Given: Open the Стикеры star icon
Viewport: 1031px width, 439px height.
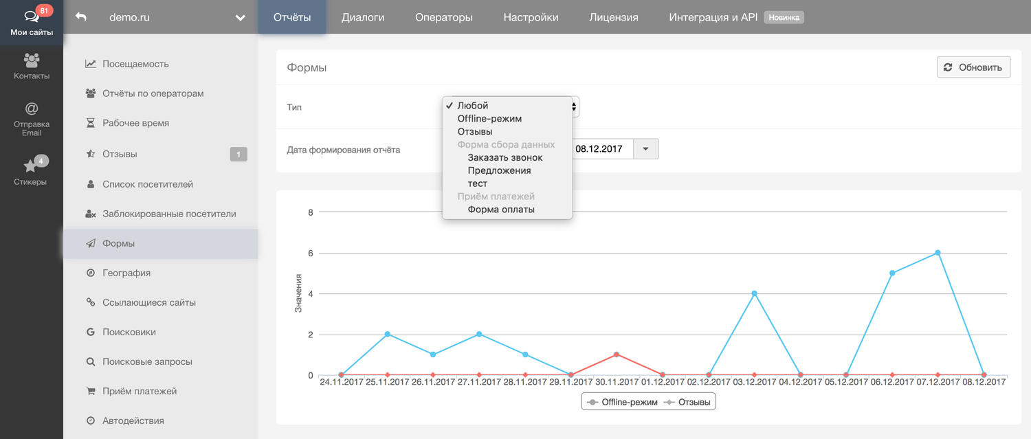Looking at the screenshot, I should point(30,167).
